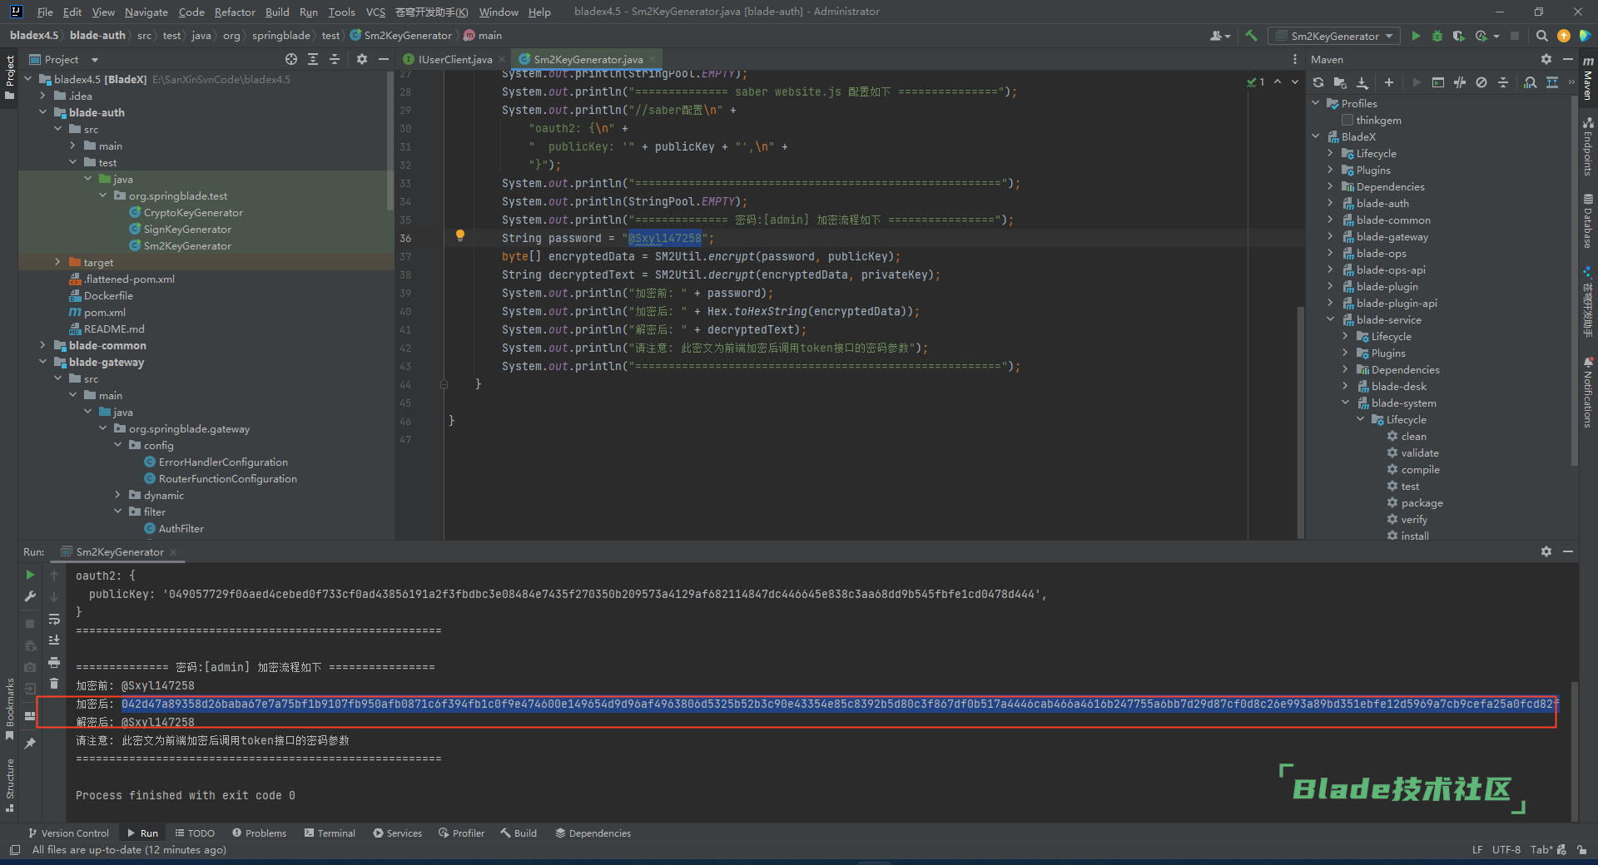This screenshot has height=865, width=1598.
Task: Click the orange IDE update arrow icon
Action: click(1563, 36)
